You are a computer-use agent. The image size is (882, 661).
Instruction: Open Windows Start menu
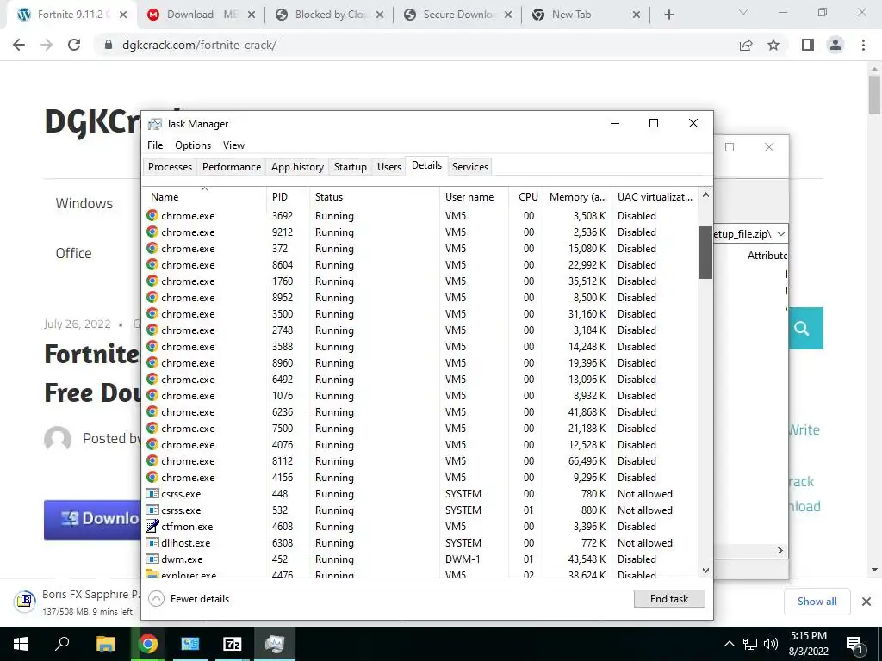[21, 644]
